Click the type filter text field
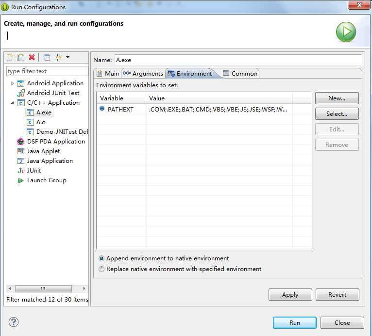Screen dimensions: 372x336 click(x=47, y=71)
